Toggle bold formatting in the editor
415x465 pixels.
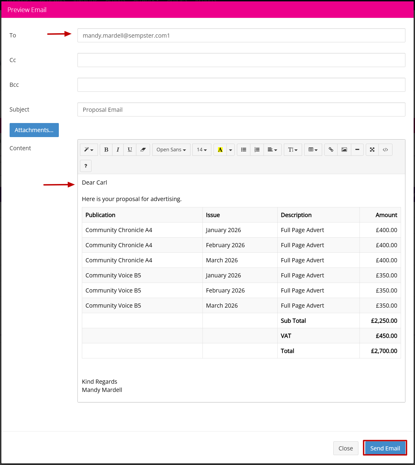pos(106,150)
